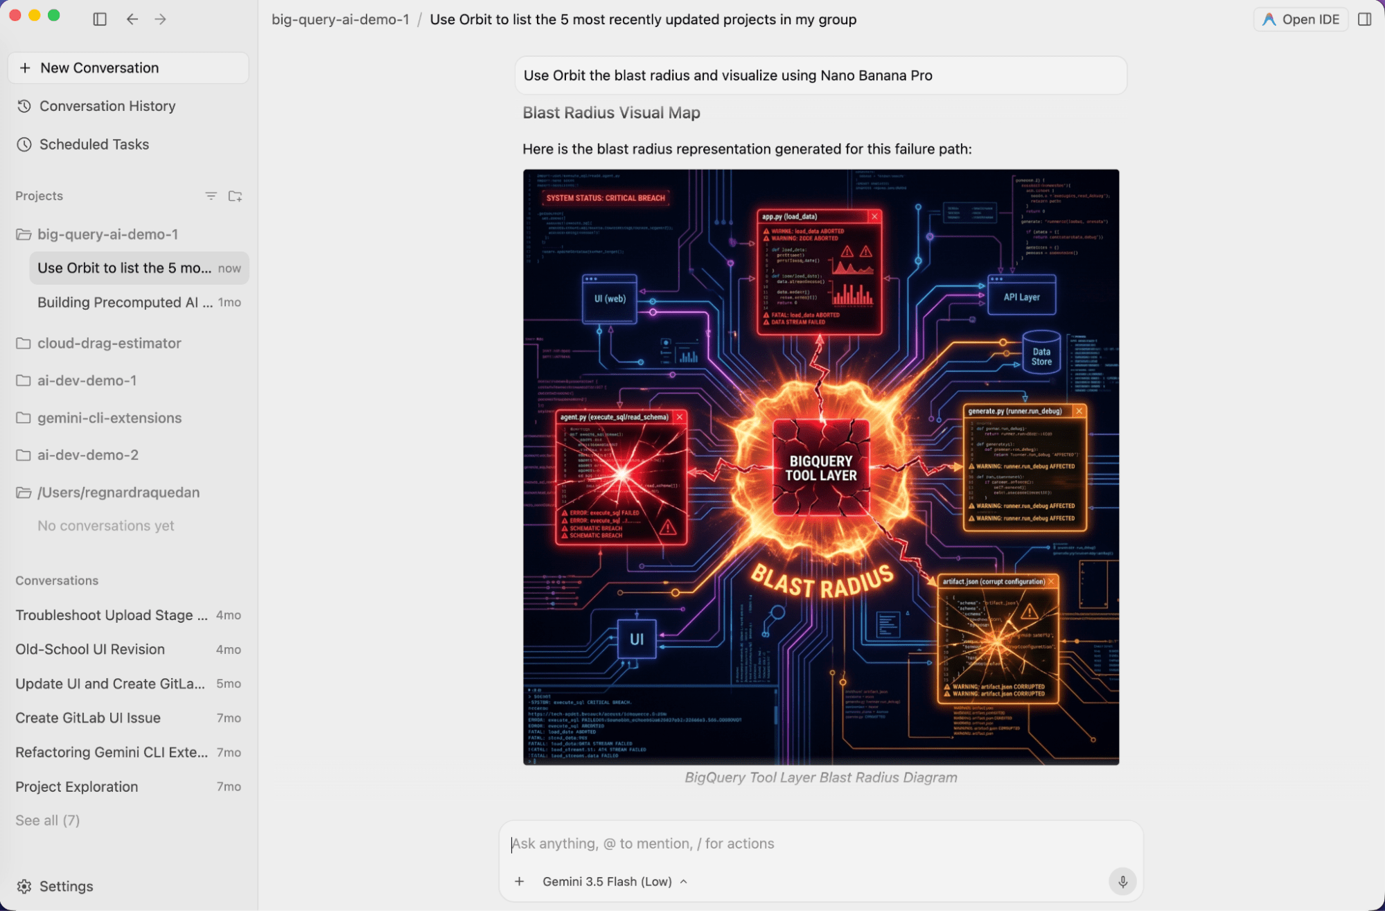Click the 'BigQuery Tool Layer Blast Radius Diagram' caption

(x=821, y=777)
